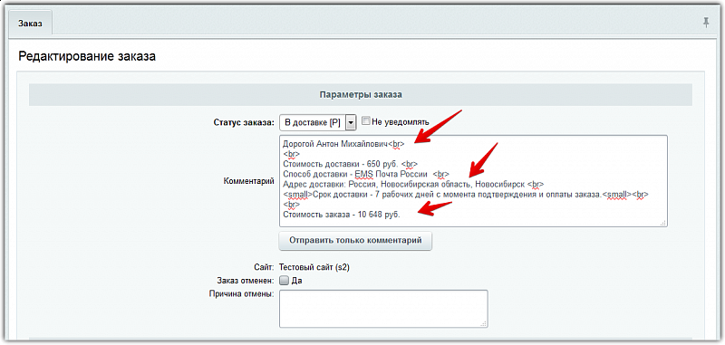Click the Отправить только комментарий button

tap(355, 241)
